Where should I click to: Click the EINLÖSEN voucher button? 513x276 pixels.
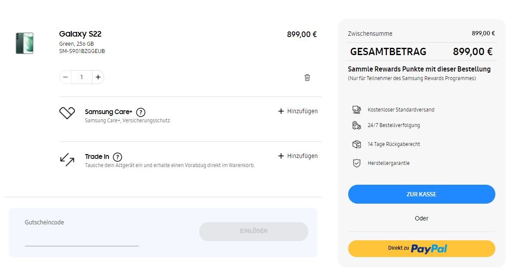point(253,232)
